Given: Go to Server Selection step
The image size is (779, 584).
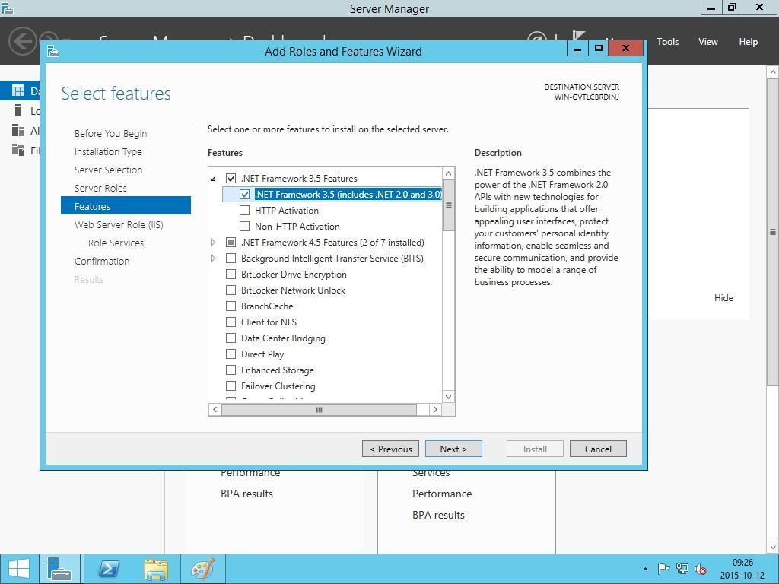Looking at the screenshot, I should [108, 170].
